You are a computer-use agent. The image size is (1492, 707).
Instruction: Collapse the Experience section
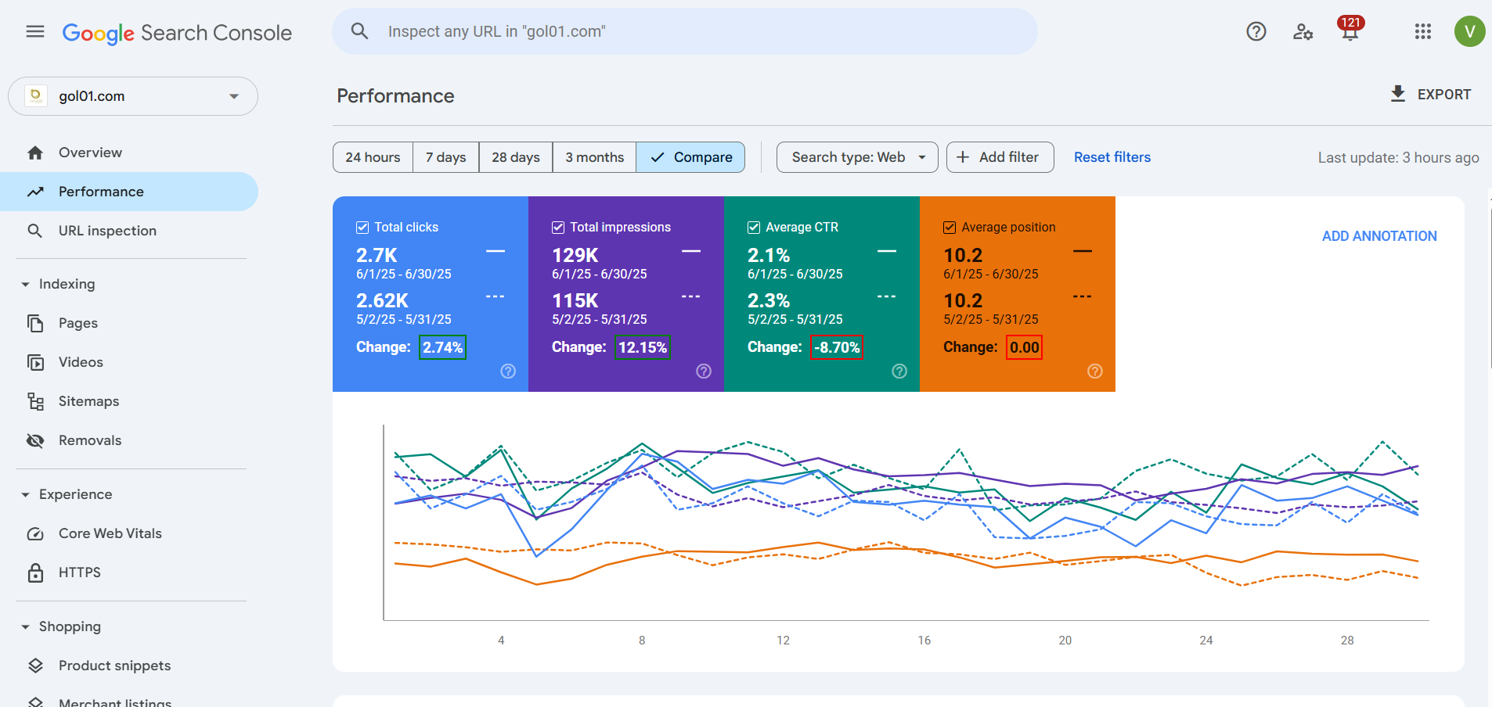tap(25, 494)
